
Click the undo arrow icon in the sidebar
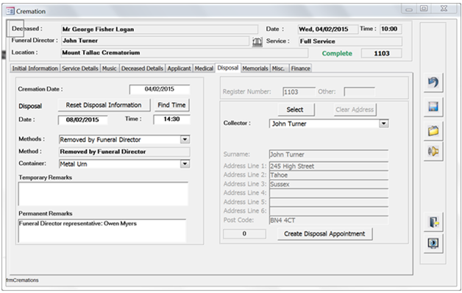433,82
